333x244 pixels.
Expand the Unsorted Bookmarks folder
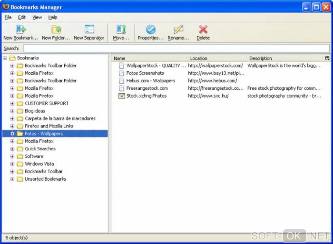click(x=12, y=179)
